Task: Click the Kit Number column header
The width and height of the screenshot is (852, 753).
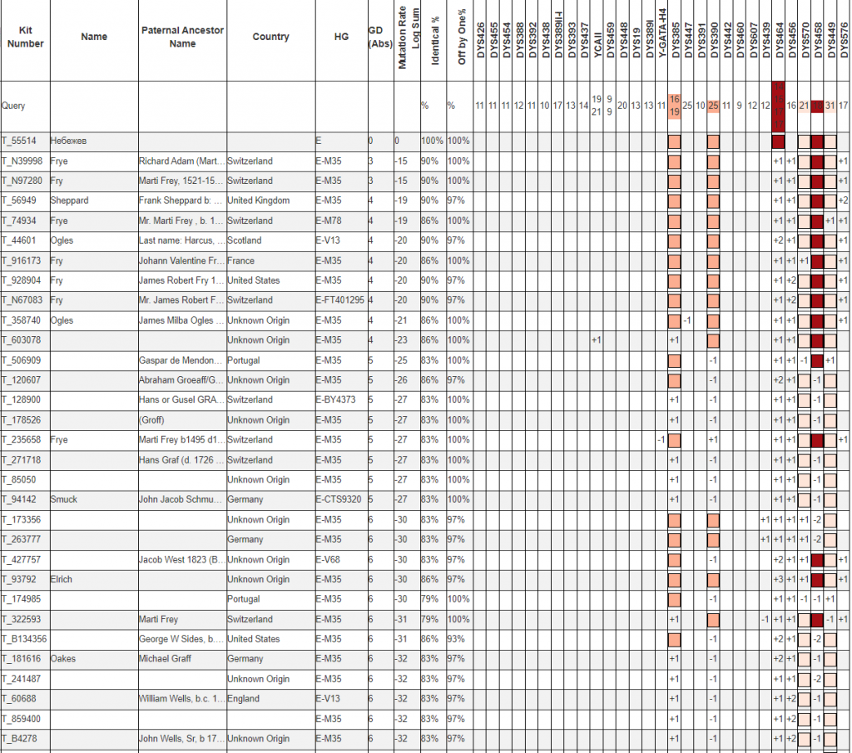Action: 25,37
